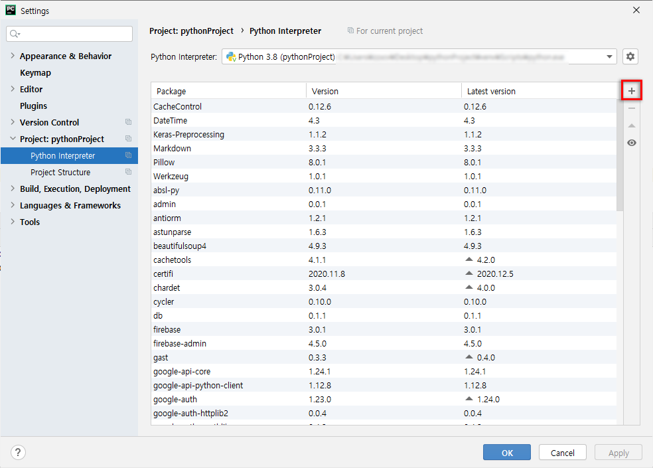The width and height of the screenshot is (653, 468).
Task: Click the plus icon to install a package
Action: coord(631,91)
